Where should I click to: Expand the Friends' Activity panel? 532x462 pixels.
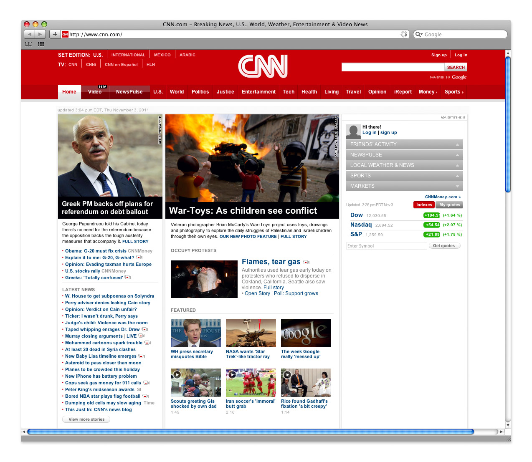(405, 144)
